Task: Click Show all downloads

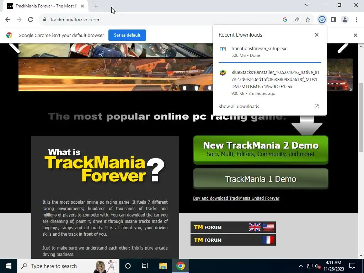Action: click(239, 106)
